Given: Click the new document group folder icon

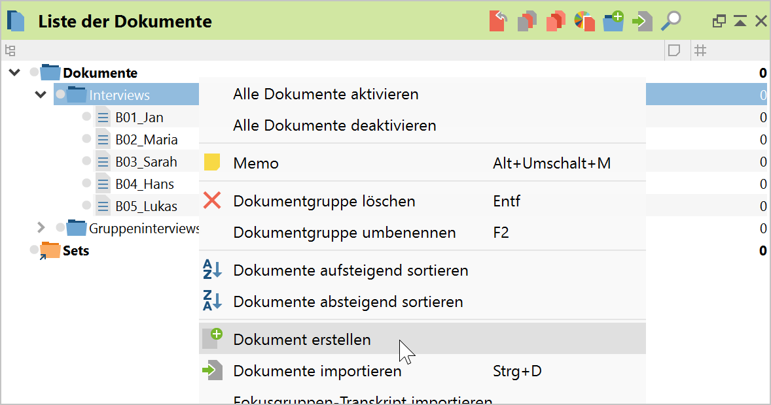Looking at the screenshot, I should tap(613, 21).
